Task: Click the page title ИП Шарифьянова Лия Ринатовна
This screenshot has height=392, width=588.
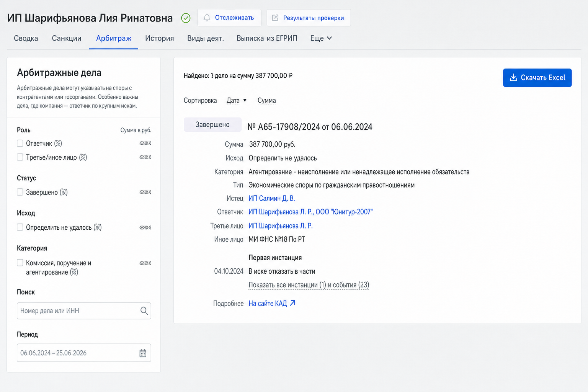Action: pyautogui.click(x=90, y=18)
